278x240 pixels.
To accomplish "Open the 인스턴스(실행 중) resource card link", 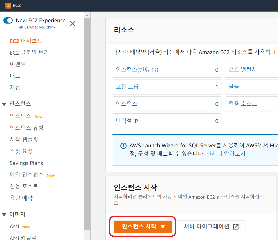I will (x=137, y=70).
